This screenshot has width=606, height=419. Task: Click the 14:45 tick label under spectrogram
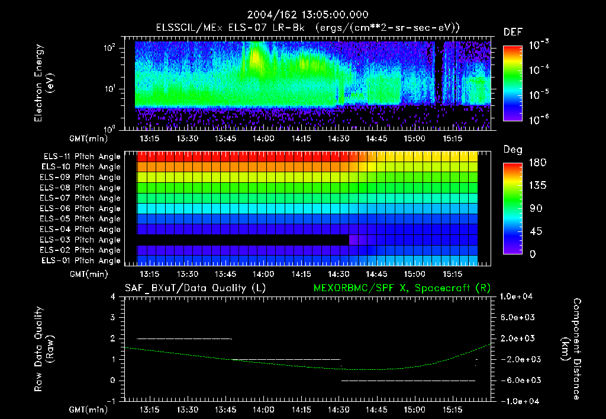click(377, 138)
